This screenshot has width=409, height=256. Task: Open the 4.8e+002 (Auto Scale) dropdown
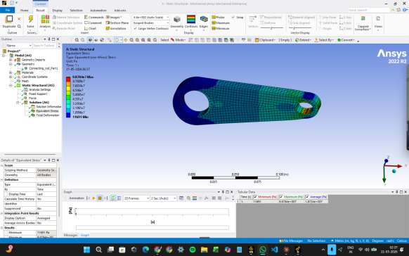(x=151, y=17)
